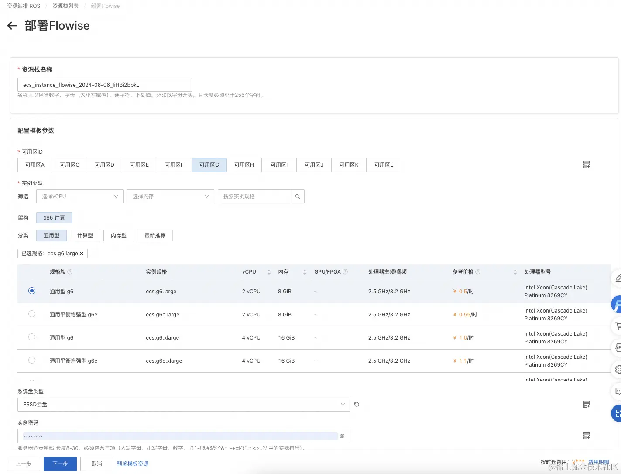Select radio for ecs.g6e.xlarge row
Viewport: 621px width, 474px height.
pos(32,360)
